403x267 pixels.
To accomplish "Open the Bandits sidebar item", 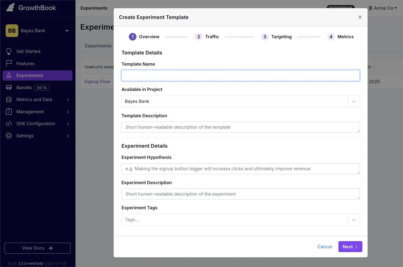I will pyautogui.click(x=37, y=87).
